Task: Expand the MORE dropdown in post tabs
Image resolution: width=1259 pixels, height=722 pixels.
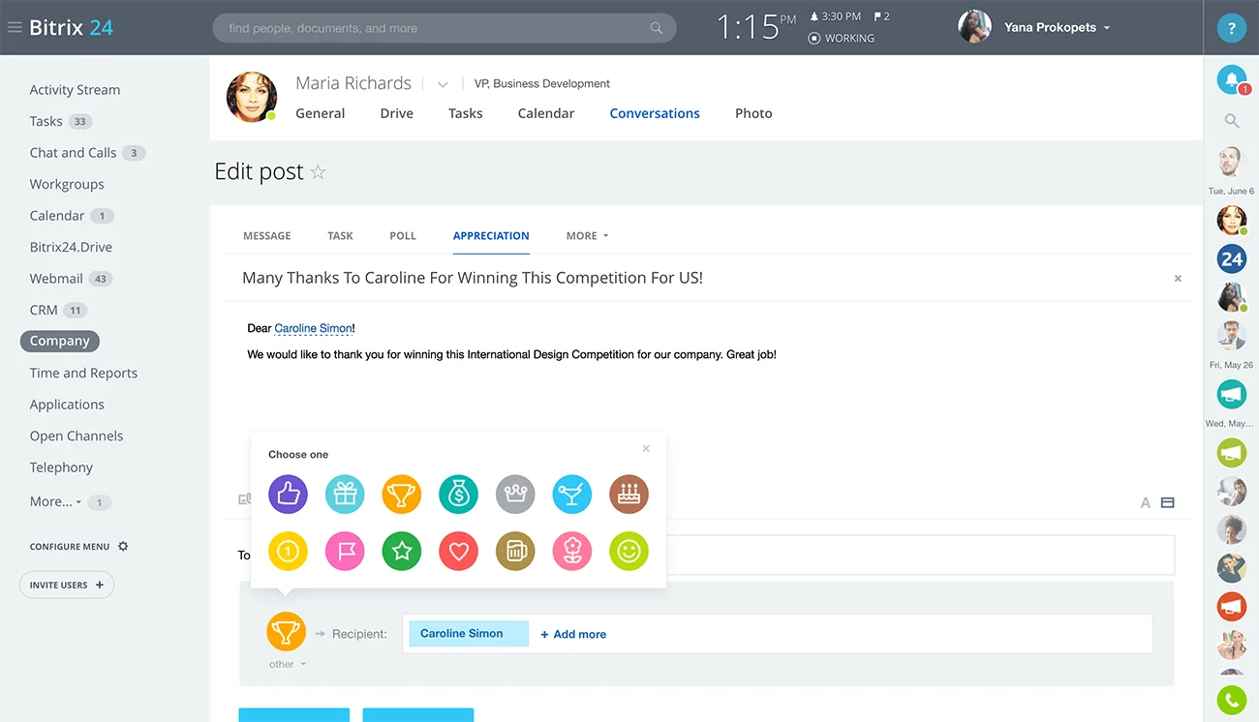Action: (x=587, y=236)
